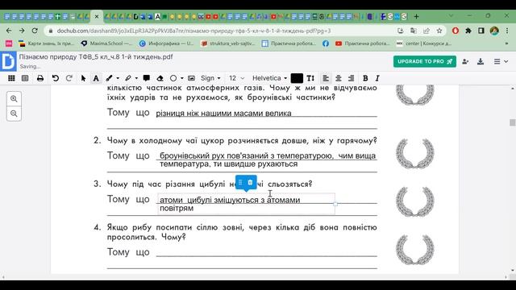Viewport: 516px width, 290px height.
Task: Click the UPGRADE TO PRO button
Action: coord(425,61)
